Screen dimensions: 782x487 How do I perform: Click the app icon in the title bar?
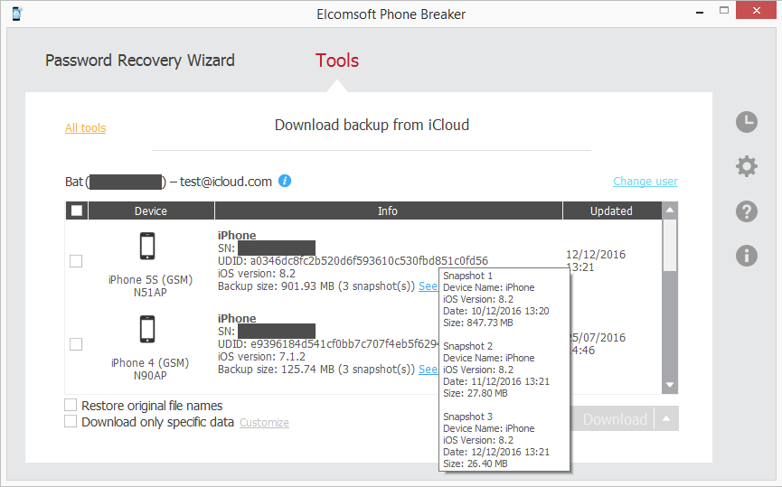[17, 14]
